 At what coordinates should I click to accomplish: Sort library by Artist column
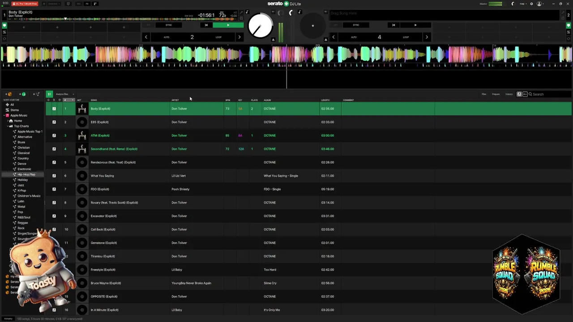pos(175,100)
